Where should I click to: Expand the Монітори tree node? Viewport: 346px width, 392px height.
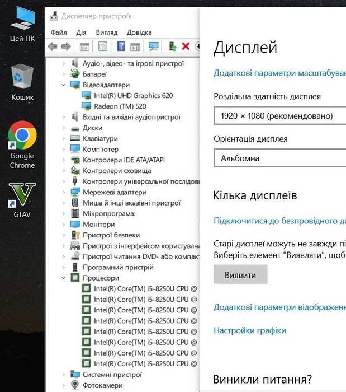pos(64,225)
